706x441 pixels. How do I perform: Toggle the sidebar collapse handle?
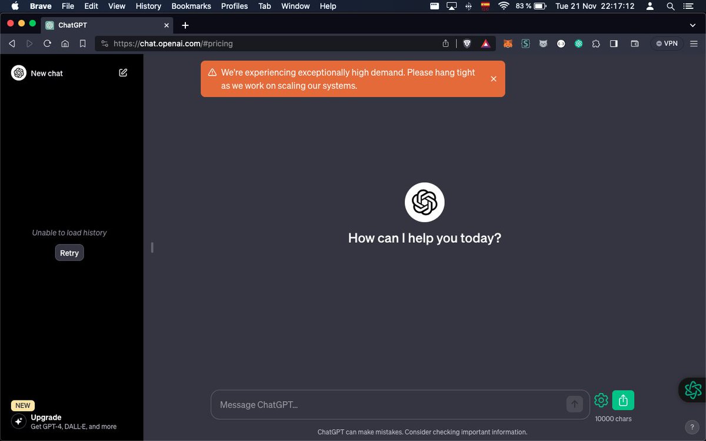[152, 248]
